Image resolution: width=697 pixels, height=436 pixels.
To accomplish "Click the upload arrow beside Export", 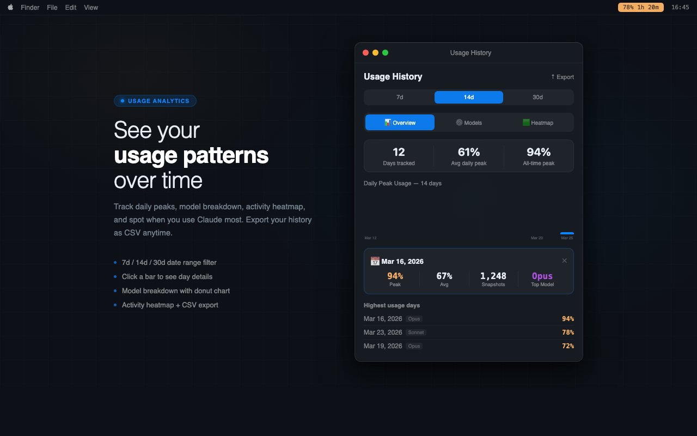I will [553, 77].
